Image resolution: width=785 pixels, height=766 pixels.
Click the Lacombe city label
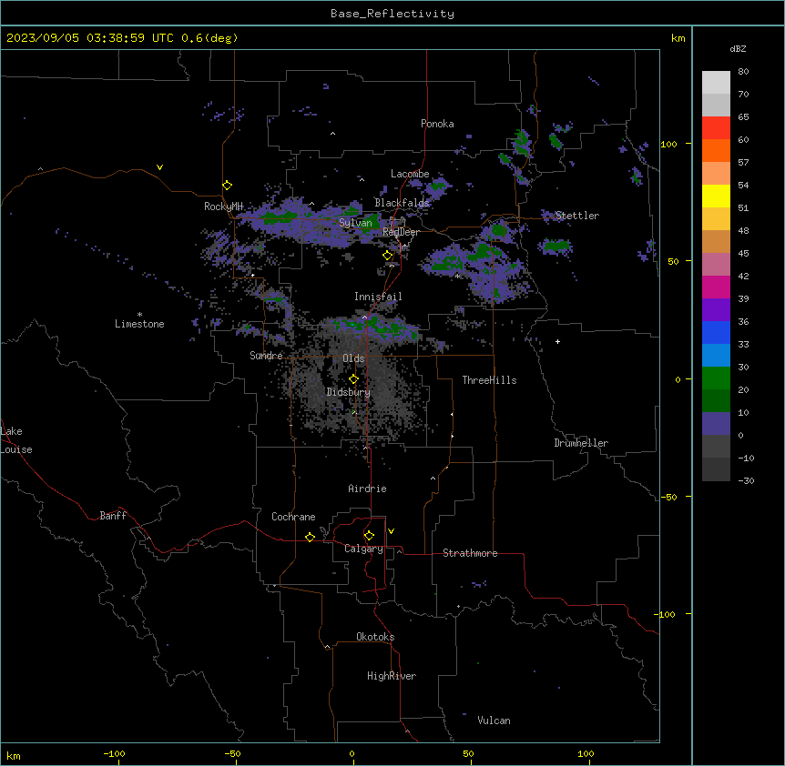[x=410, y=174]
